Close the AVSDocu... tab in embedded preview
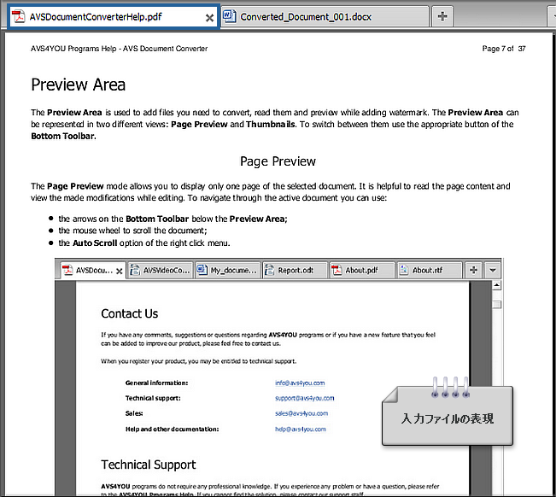The height and width of the screenshot is (497, 556). pyautogui.click(x=120, y=272)
